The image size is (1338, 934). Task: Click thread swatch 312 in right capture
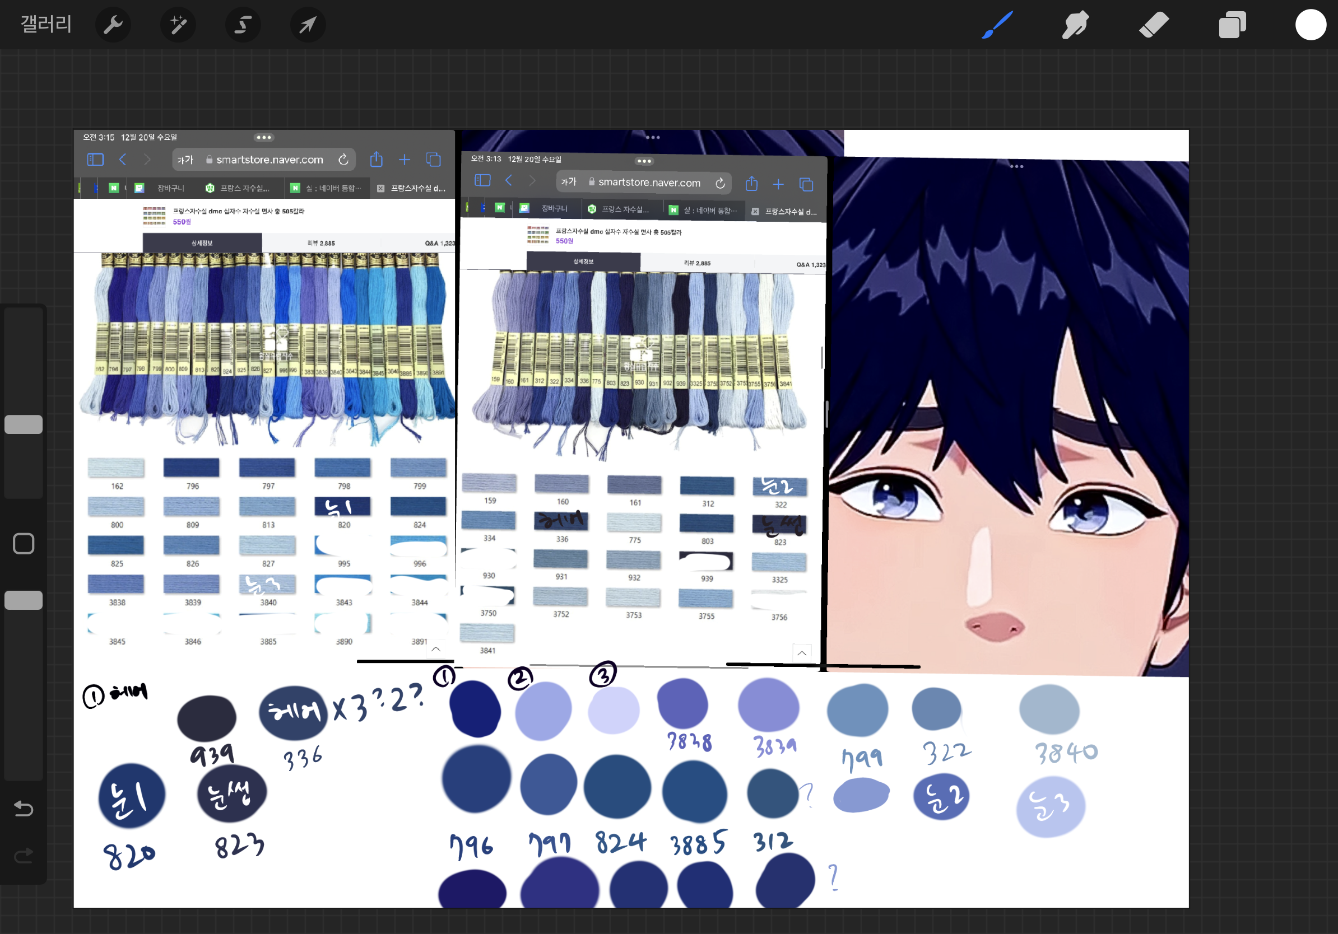point(707,485)
